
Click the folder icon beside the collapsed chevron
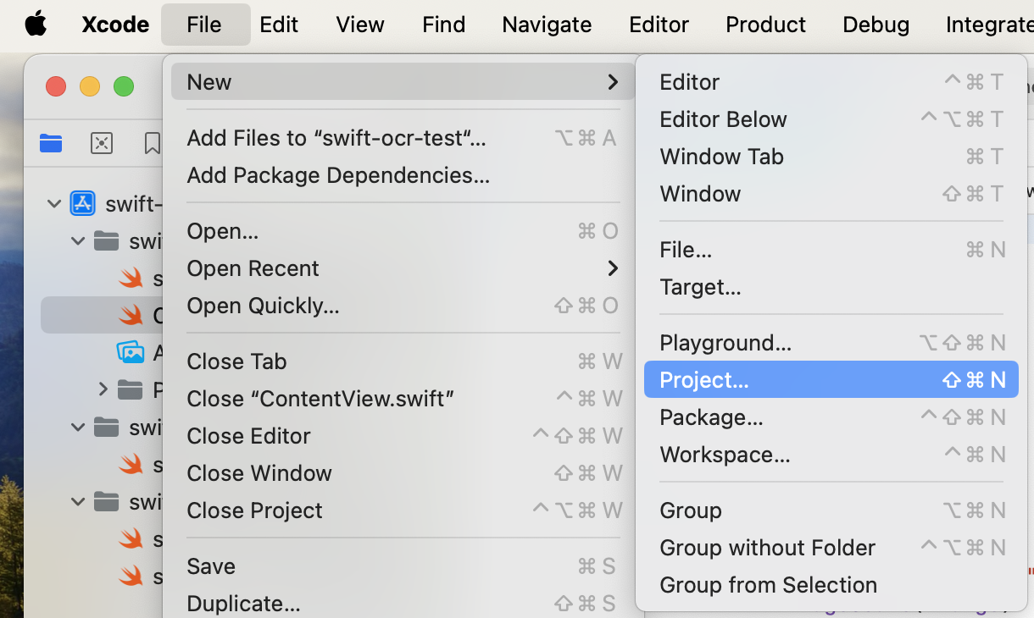coord(130,389)
